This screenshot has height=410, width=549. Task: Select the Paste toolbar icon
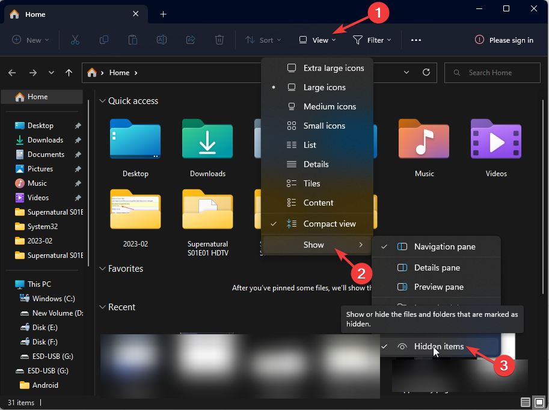pyautogui.click(x=132, y=40)
